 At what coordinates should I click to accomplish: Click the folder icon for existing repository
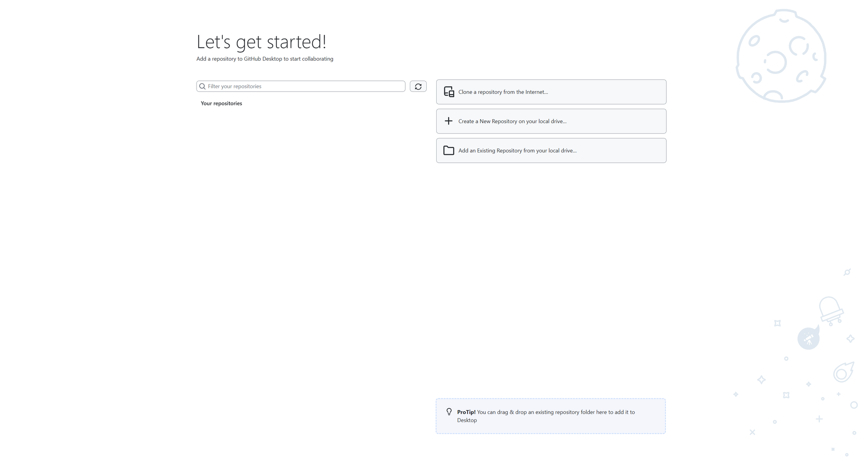(449, 150)
